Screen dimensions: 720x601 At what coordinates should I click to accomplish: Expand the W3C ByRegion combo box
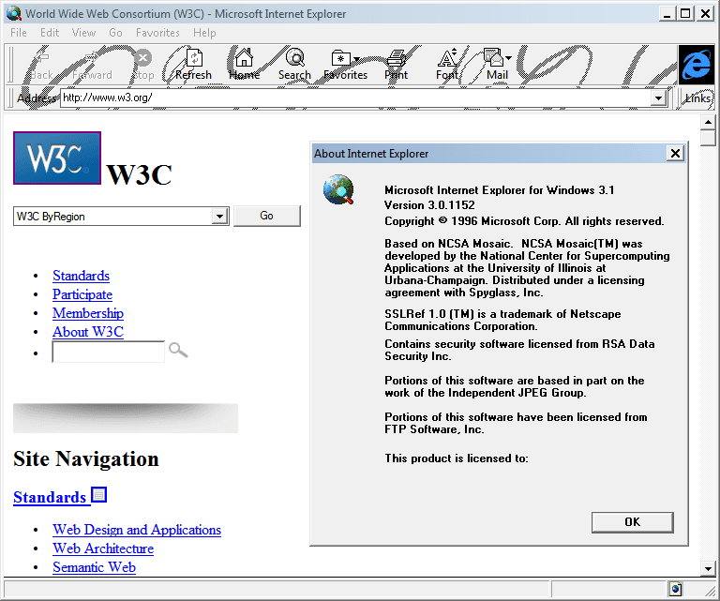219,216
